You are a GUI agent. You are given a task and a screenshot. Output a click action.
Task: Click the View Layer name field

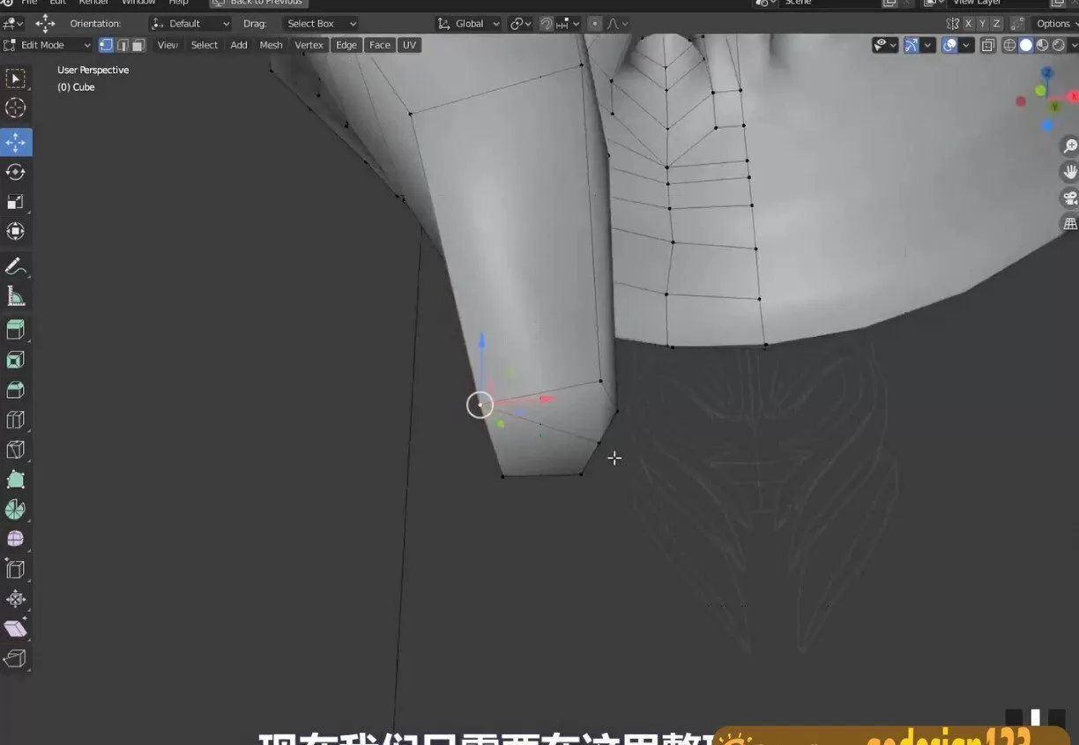tap(977, 3)
